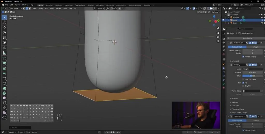Open the Modifiers wrench tab
The image size is (265, 134).
pos(224,68)
